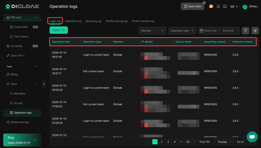This screenshot has width=261, height=148.
Task: Open Global settings in sidebar
Action: tap(20, 122)
